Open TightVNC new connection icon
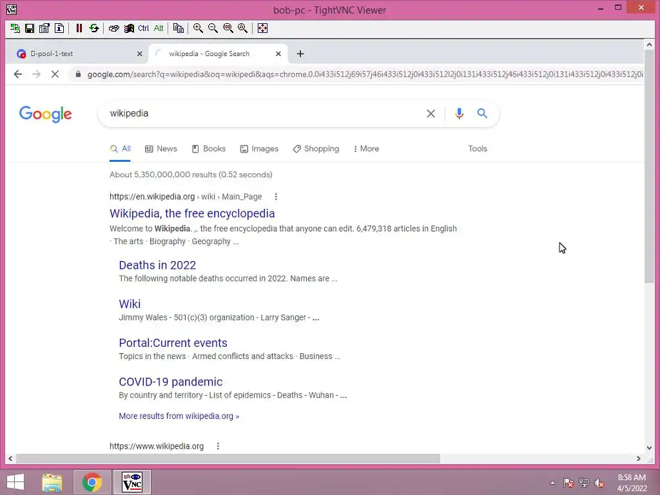660x495 pixels. pos(15,28)
